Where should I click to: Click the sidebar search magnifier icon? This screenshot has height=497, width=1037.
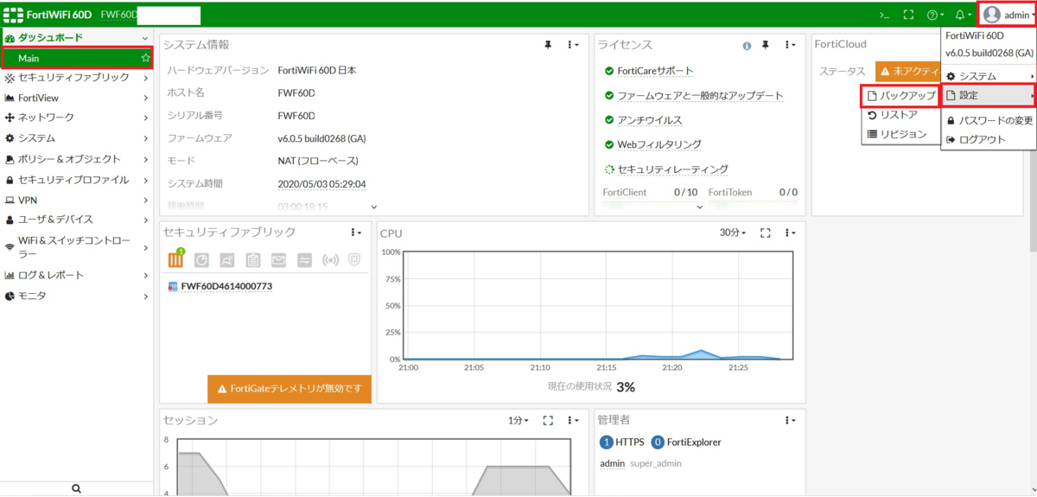76,488
